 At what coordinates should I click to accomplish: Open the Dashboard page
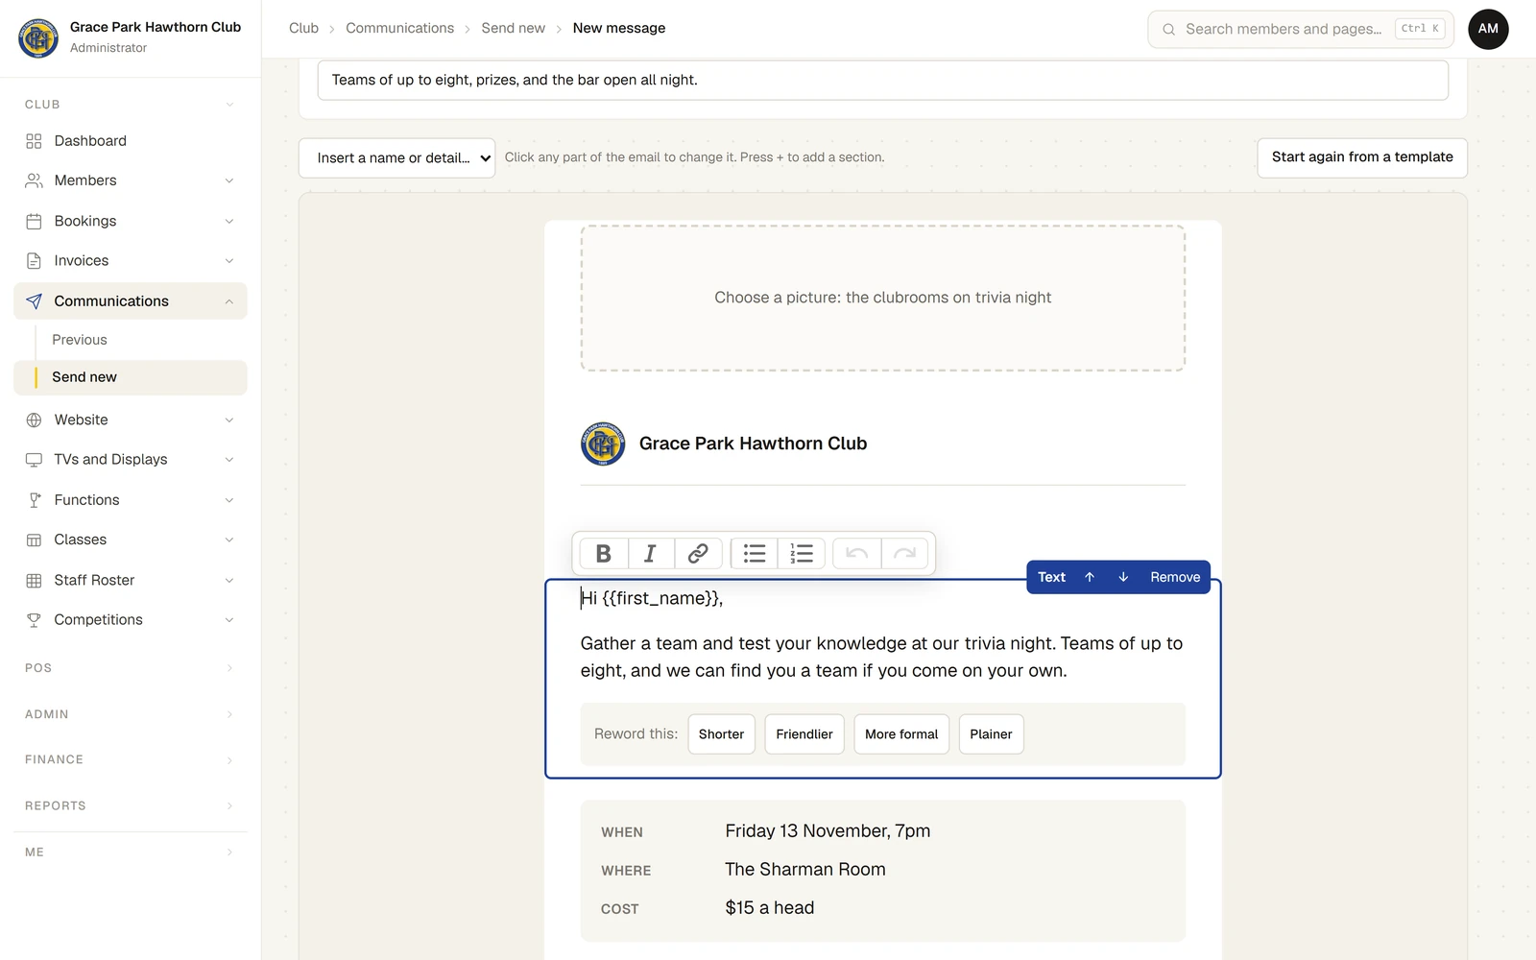[x=131, y=141]
